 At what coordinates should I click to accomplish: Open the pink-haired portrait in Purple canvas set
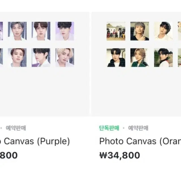coord(17,57)
